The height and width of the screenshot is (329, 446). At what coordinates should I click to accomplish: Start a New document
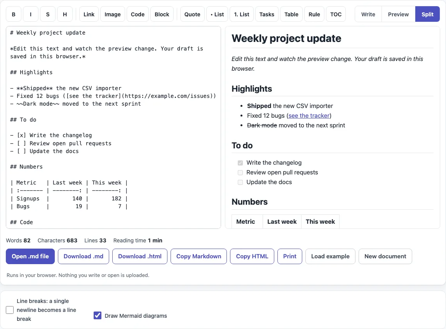(385, 256)
